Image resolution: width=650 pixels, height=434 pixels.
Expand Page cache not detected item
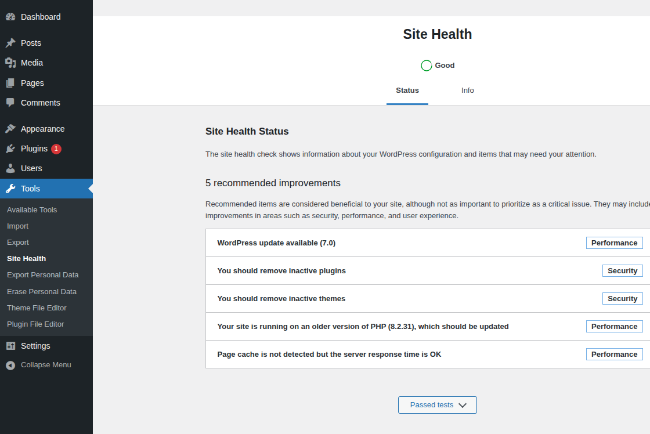(428, 355)
